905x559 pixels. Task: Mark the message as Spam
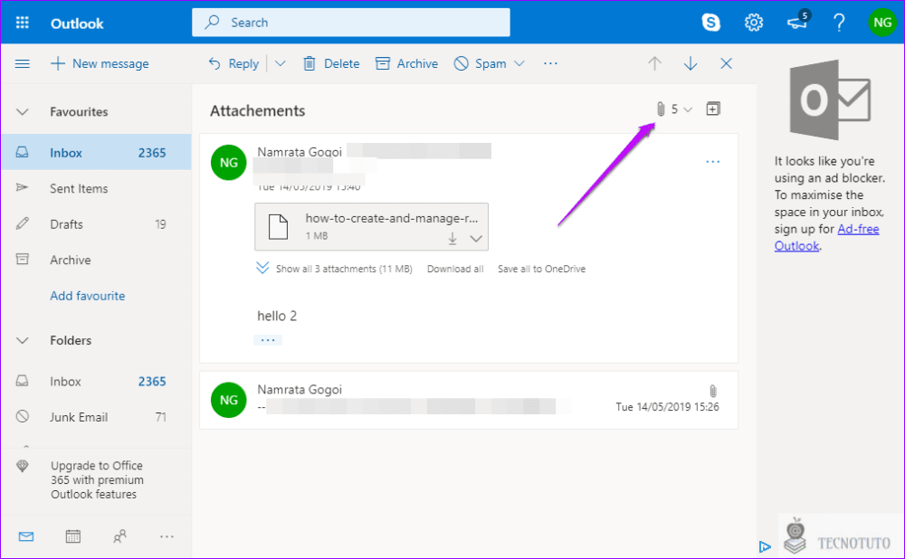click(x=481, y=63)
